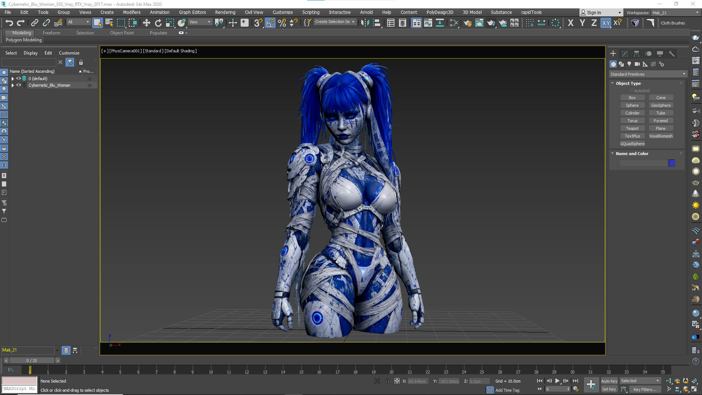Viewport: 702px width, 395px height.
Task: Toggle the XY plane constraint
Action: pos(606,23)
